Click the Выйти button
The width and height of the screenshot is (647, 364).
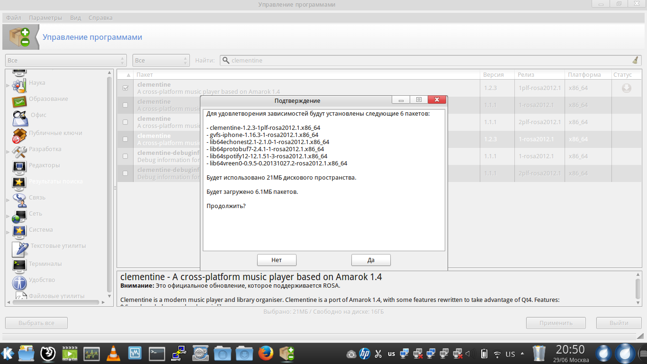(619, 323)
